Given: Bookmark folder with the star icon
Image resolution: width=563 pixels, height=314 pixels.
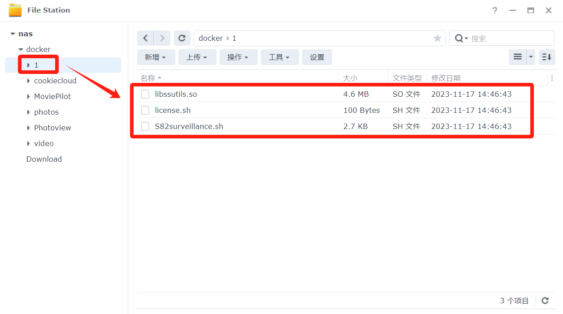Looking at the screenshot, I should (x=437, y=39).
